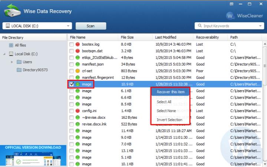
Task: Open the Official Version Download banner
Action: click(33, 155)
